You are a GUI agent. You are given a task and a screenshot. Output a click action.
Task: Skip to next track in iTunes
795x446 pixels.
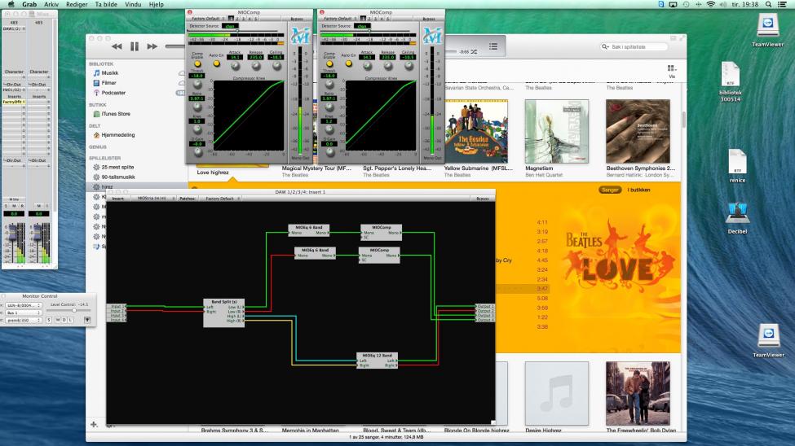coord(152,46)
